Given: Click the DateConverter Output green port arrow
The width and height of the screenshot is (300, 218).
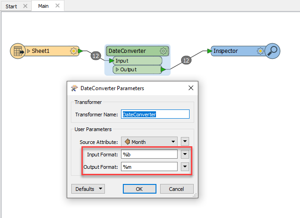Looking at the screenshot, I should 163,69.
